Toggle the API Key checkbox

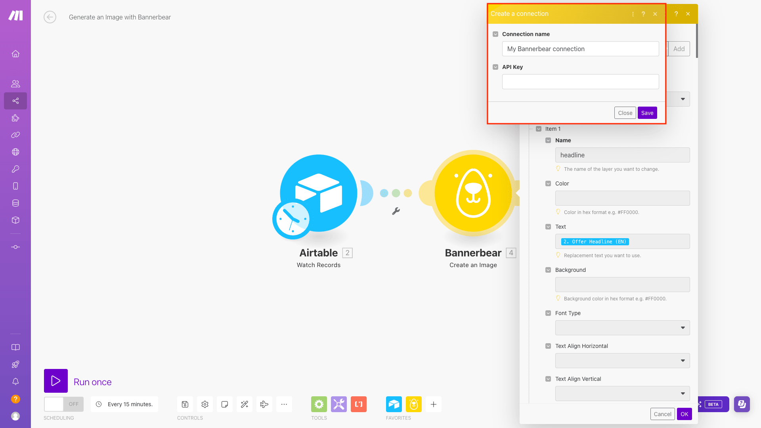pos(495,67)
